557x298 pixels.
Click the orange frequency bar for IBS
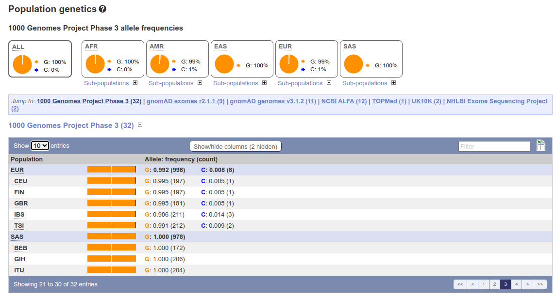click(112, 214)
